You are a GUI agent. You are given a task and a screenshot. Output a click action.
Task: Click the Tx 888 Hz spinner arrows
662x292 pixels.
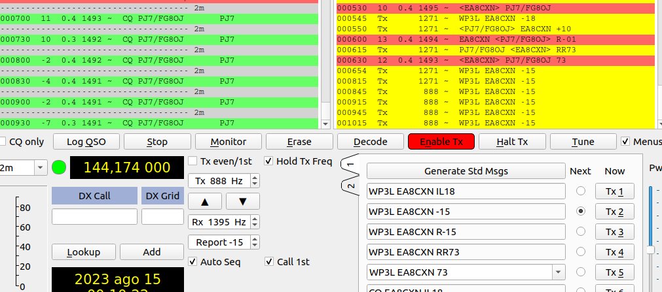click(255, 181)
